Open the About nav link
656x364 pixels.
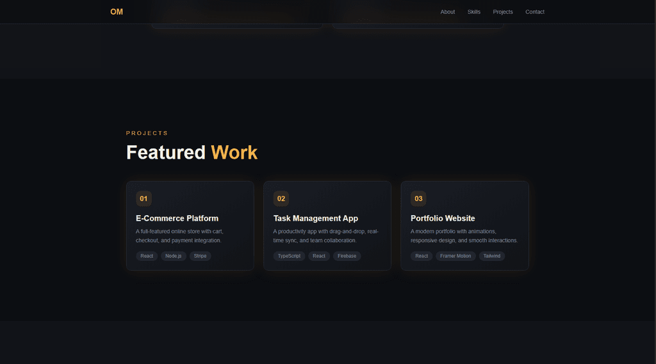[x=447, y=12]
